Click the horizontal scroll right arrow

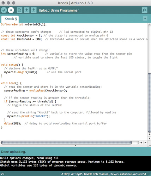(x=145, y=143)
